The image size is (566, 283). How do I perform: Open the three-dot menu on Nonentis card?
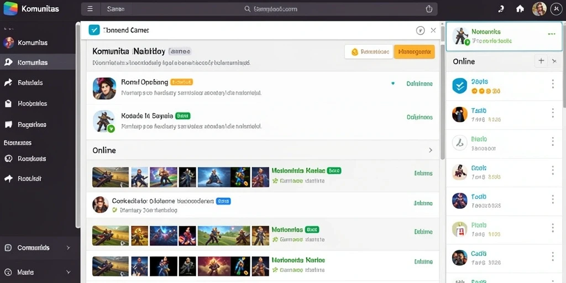(551, 34)
